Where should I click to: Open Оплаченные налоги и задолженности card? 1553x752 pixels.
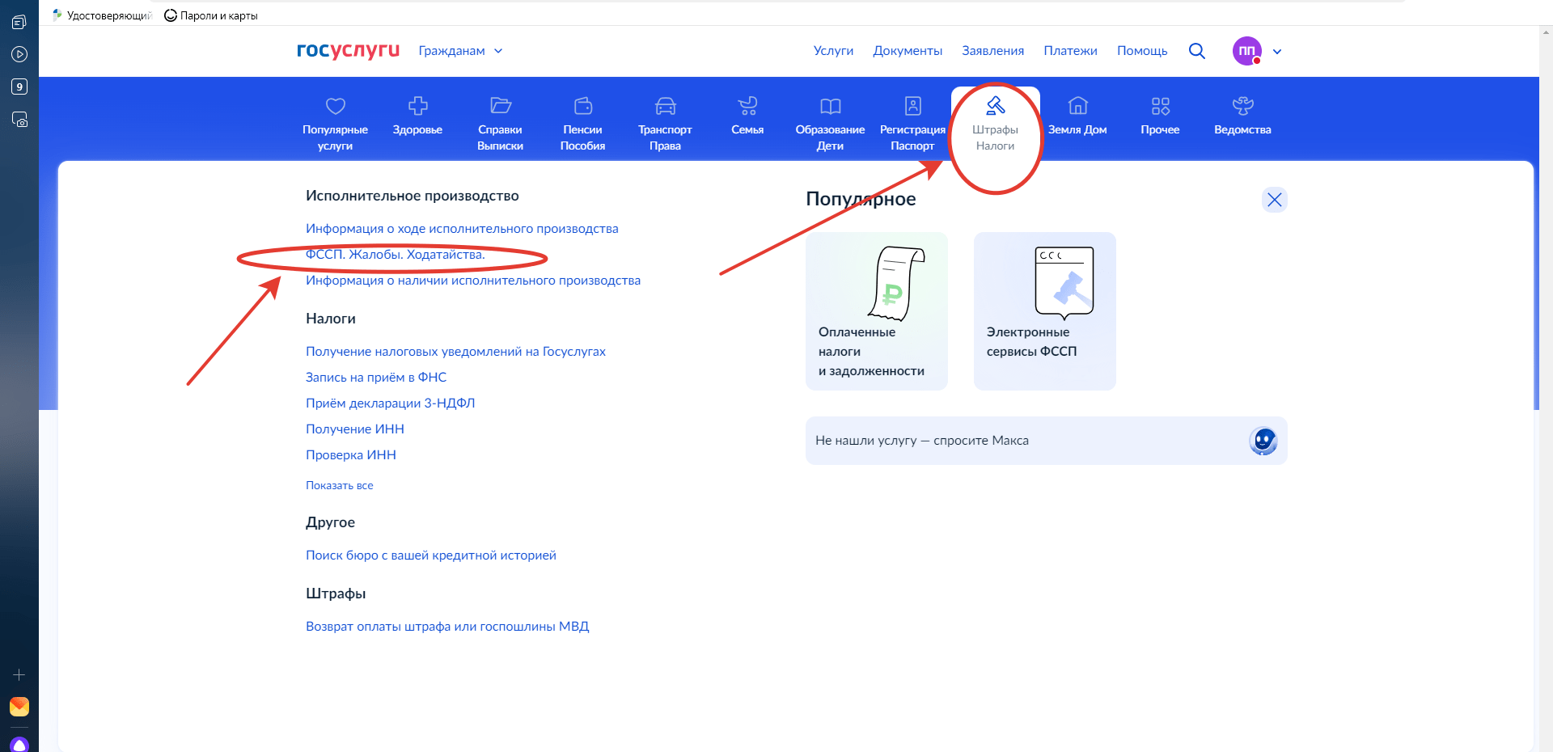[x=877, y=311]
